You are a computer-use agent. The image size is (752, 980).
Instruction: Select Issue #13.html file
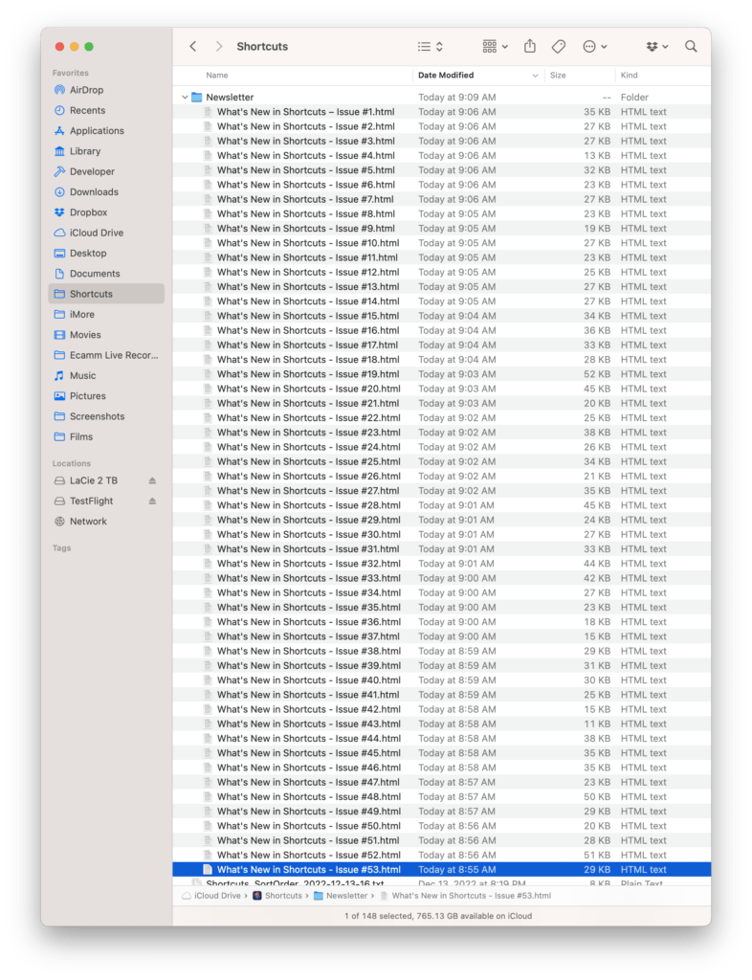click(x=442, y=287)
